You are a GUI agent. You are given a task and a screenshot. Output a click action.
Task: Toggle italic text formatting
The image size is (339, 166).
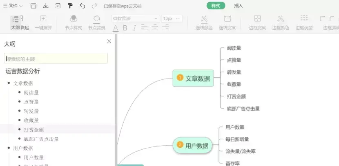[134, 28]
